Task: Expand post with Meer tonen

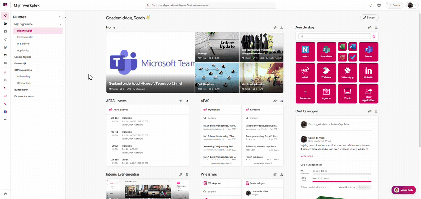Action: (x=307, y=156)
